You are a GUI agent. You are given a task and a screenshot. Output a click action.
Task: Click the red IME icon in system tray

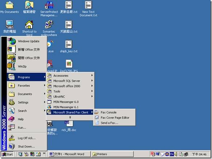click(x=153, y=154)
